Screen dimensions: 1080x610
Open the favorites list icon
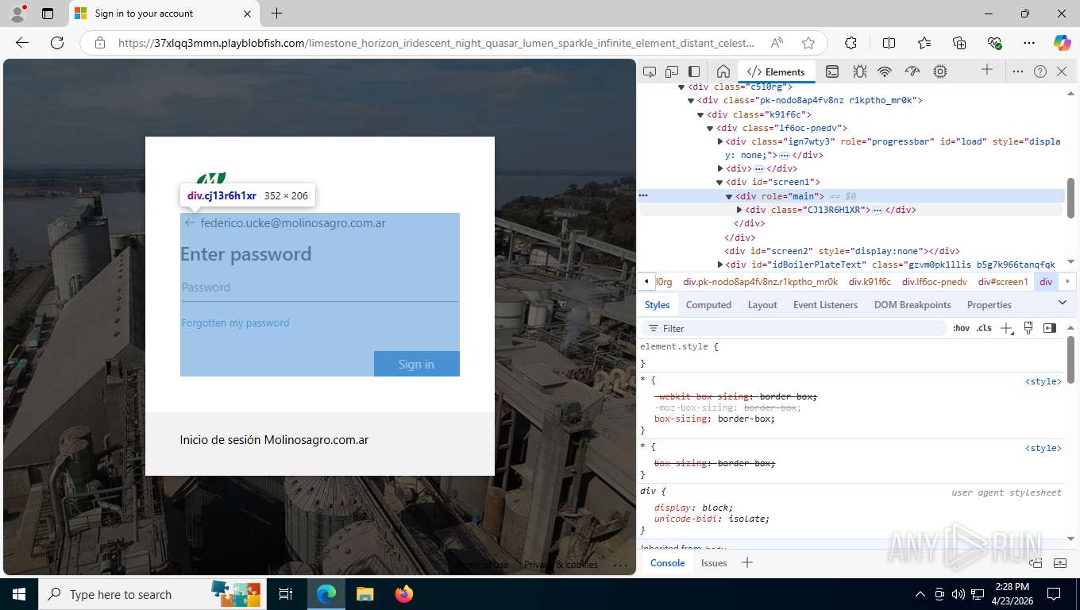point(924,43)
